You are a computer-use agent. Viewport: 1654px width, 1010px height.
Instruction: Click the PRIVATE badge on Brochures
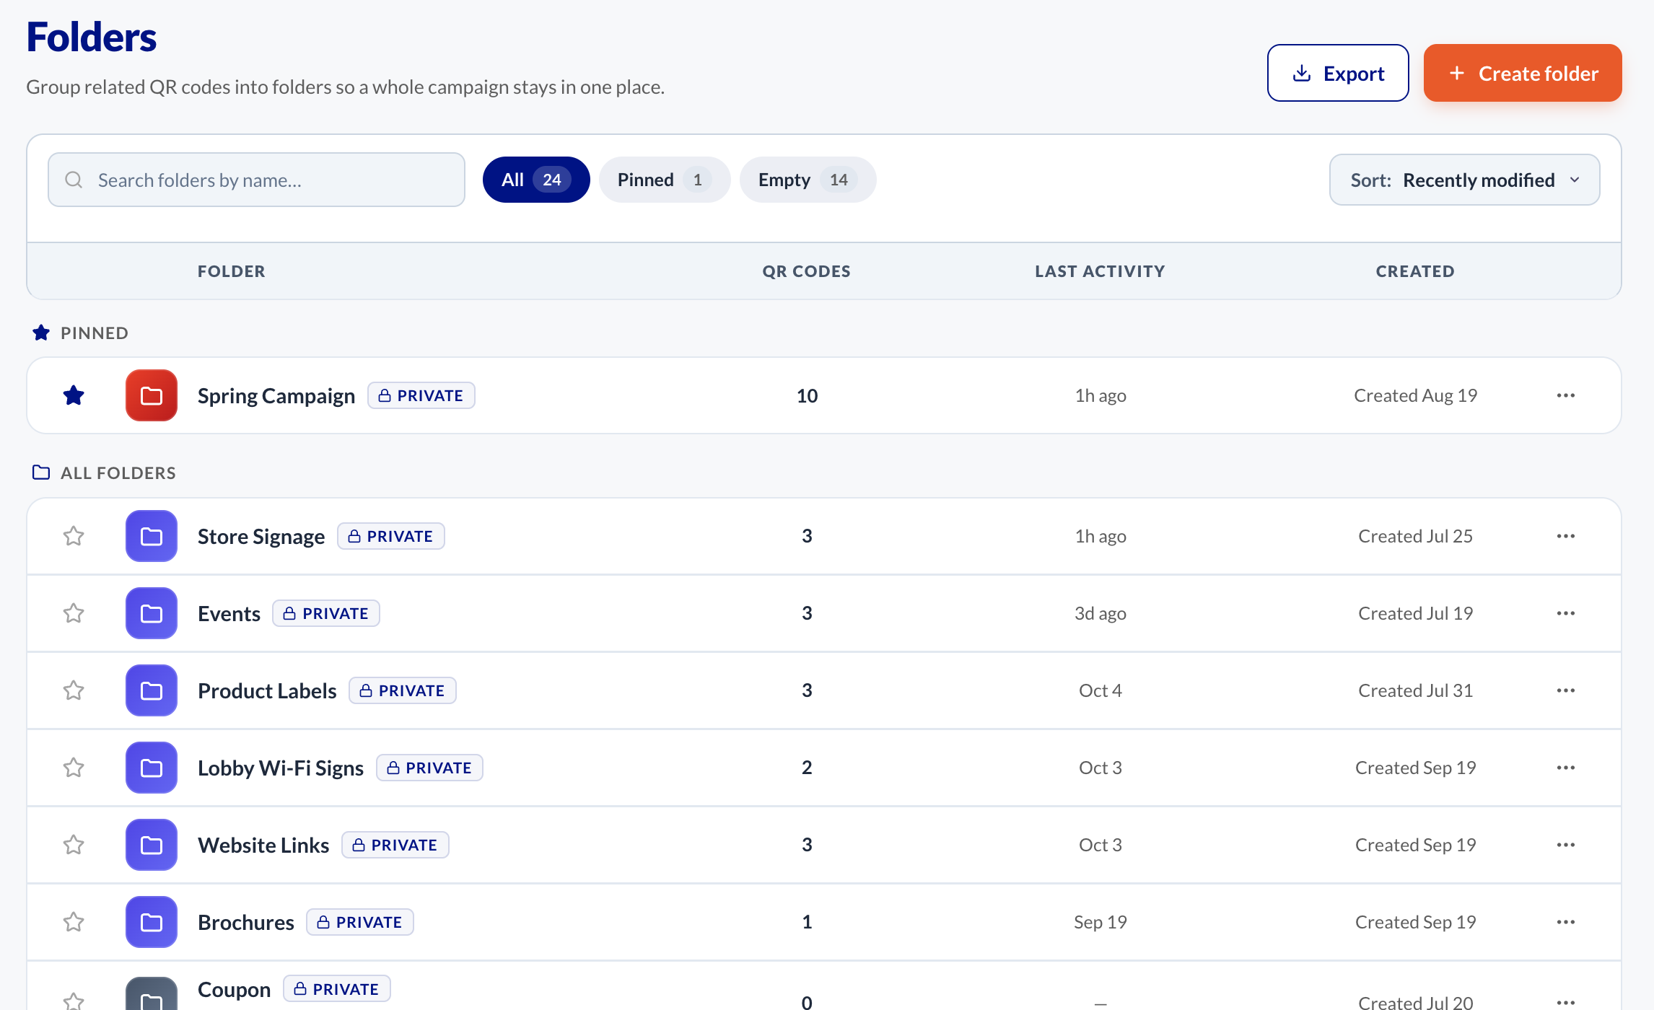click(360, 922)
